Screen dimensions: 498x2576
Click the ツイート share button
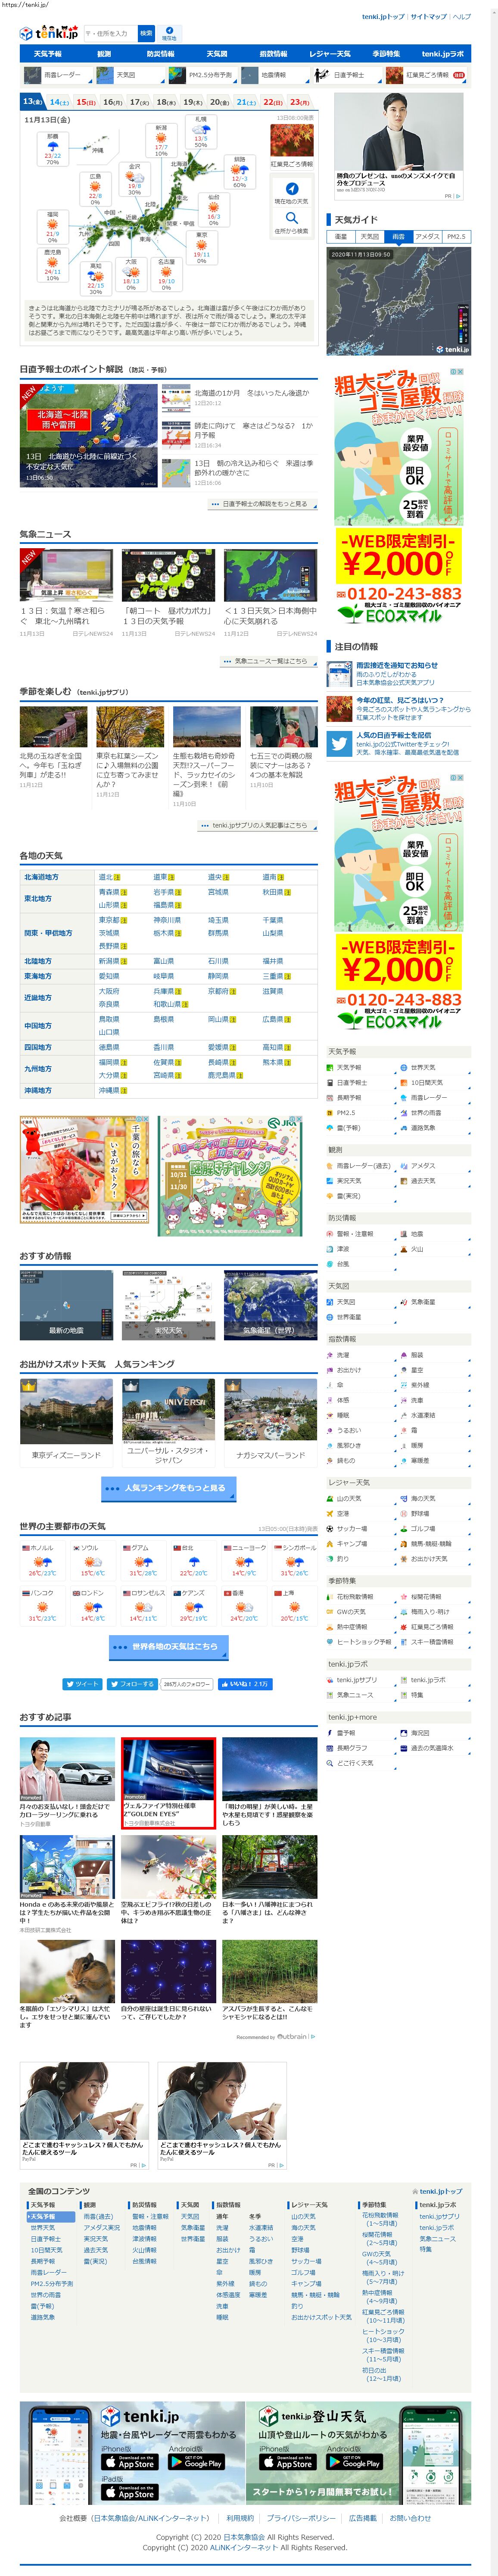(82, 1684)
